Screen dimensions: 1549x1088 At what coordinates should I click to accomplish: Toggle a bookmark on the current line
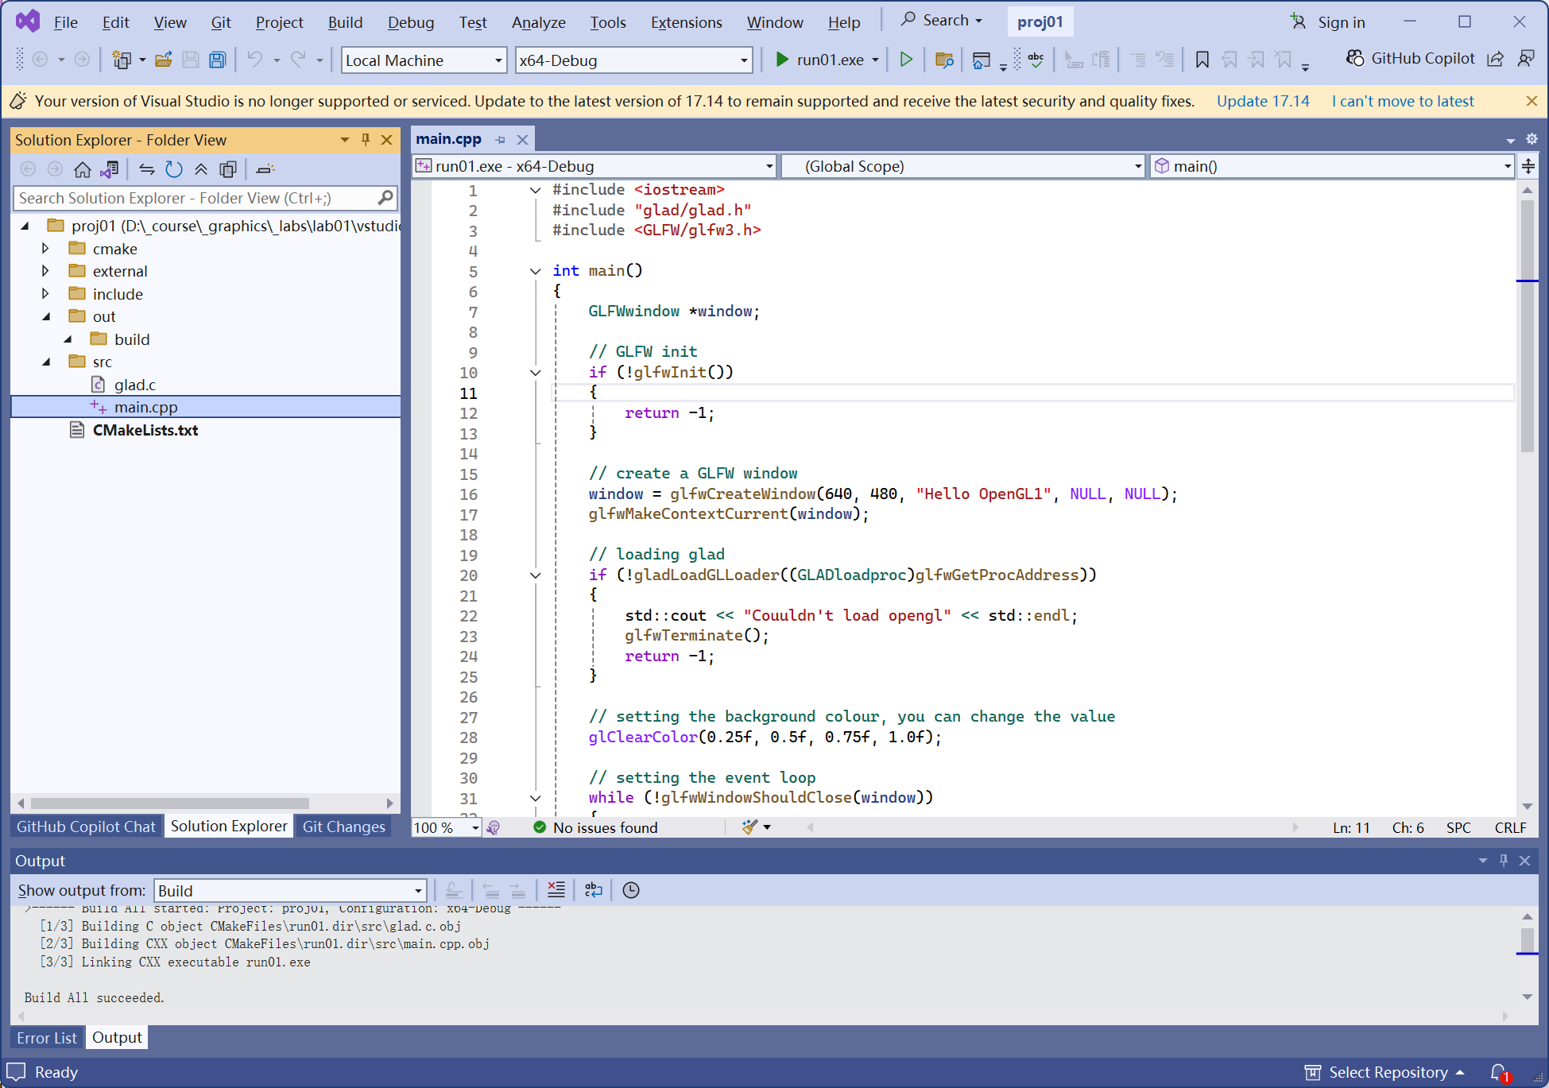coord(1202,60)
